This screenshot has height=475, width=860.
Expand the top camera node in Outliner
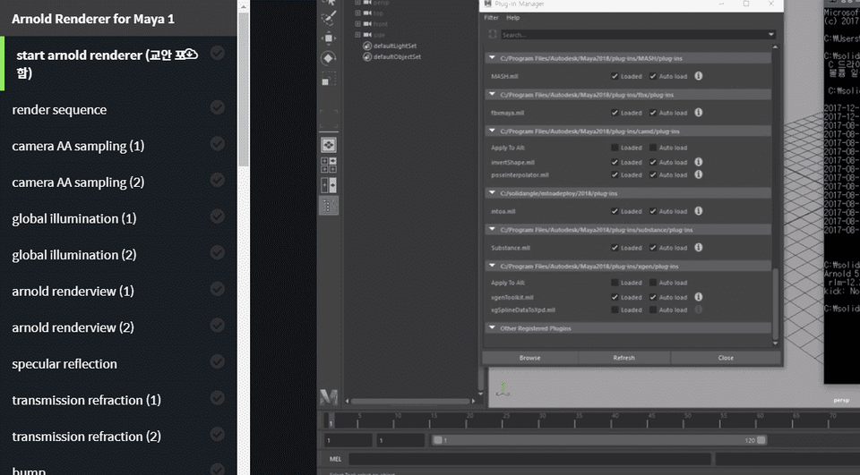click(357, 13)
